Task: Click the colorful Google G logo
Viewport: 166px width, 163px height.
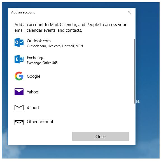Action: pos(19,76)
